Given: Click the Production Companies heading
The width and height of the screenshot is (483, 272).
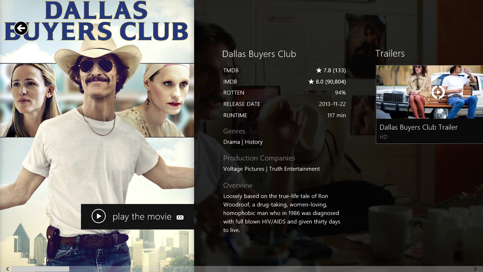Looking at the screenshot, I should click(259, 158).
